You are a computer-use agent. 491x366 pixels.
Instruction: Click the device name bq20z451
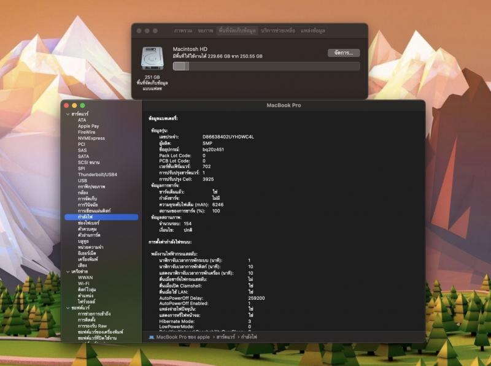[x=213, y=149]
